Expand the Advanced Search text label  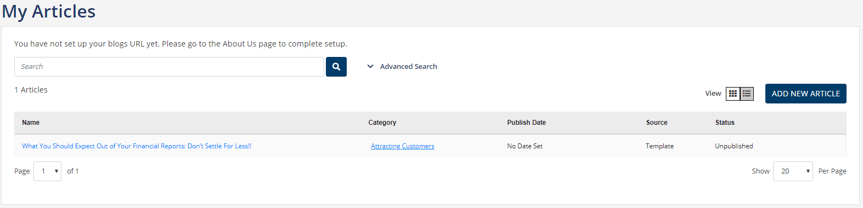409,67
